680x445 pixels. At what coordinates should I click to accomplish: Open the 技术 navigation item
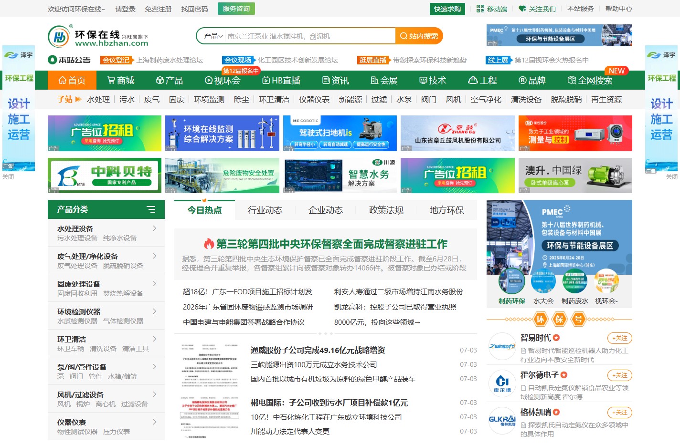click(x=433, y=80)
